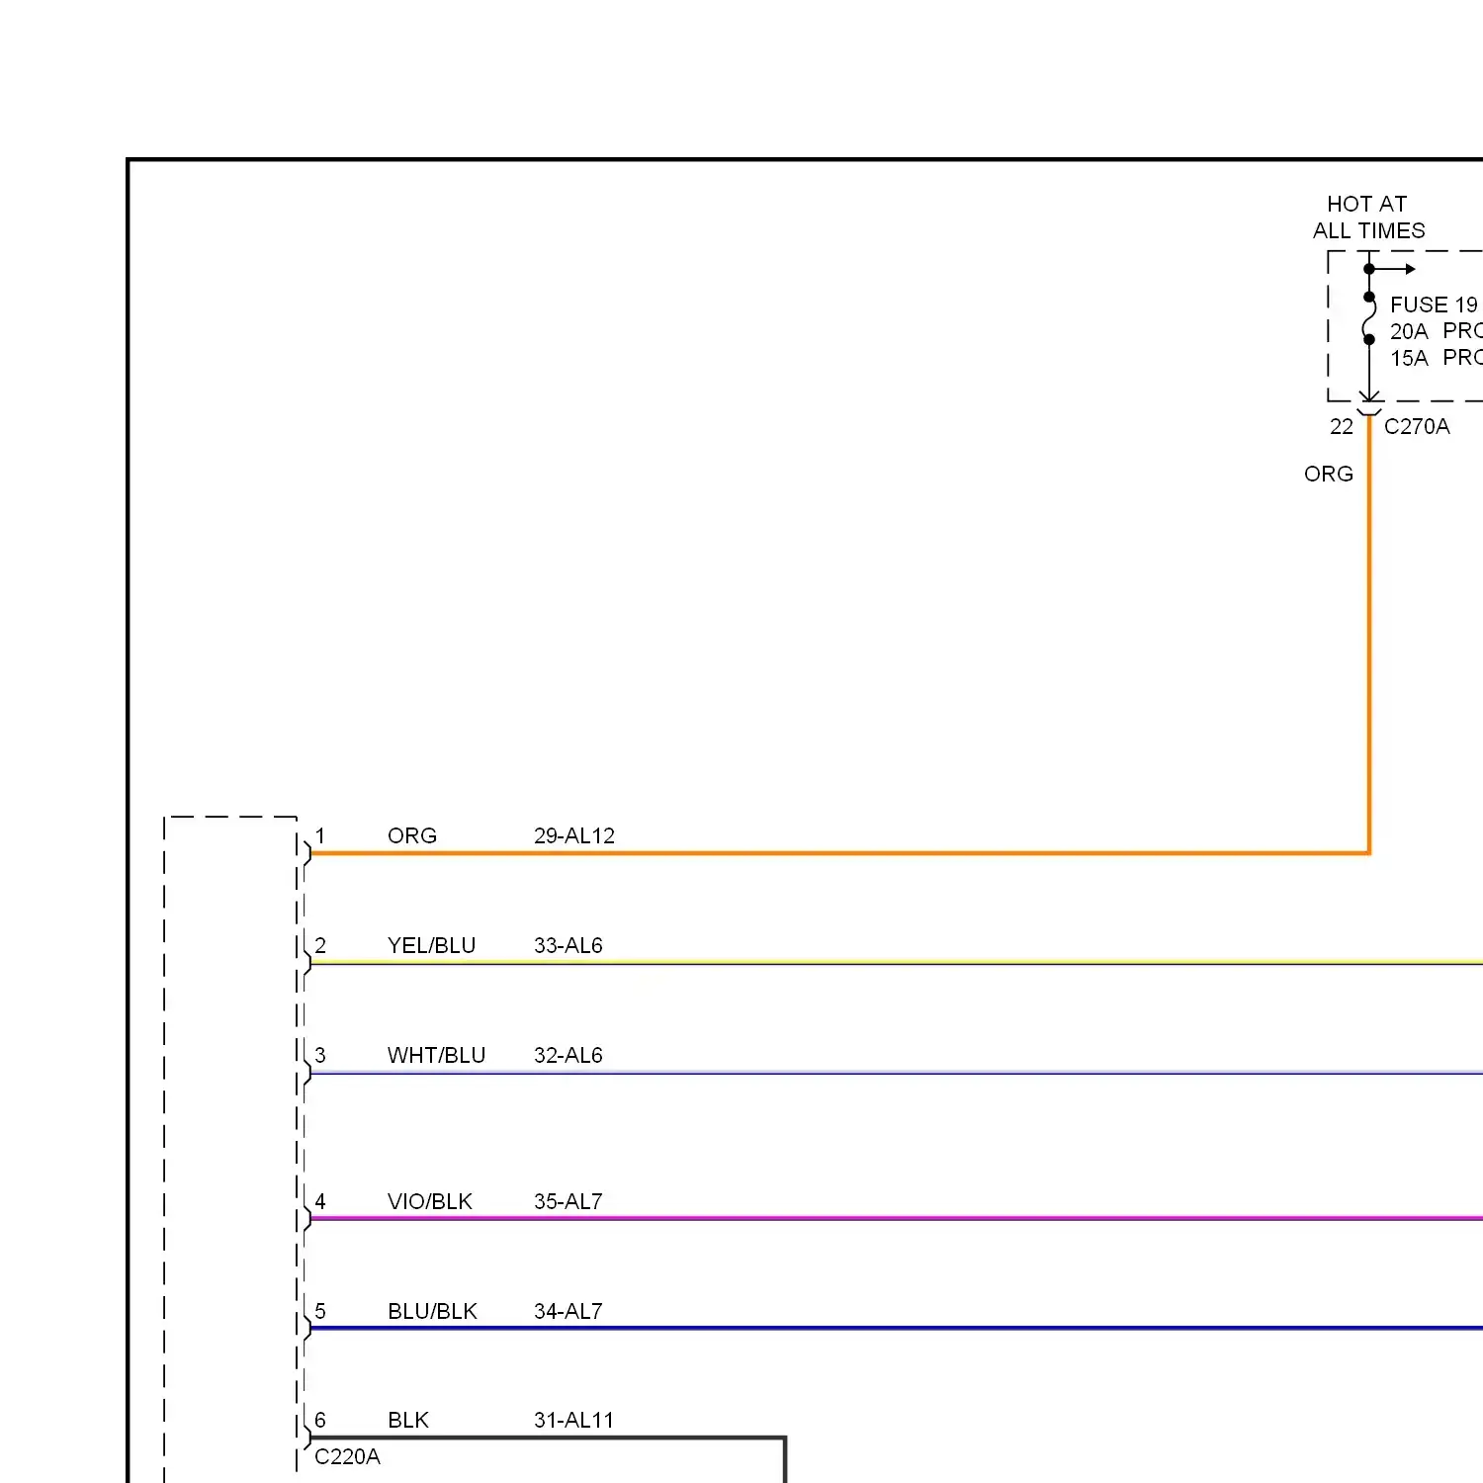
Task: Click the '20A' fuse rating text
Action: tap(1409, 331)
